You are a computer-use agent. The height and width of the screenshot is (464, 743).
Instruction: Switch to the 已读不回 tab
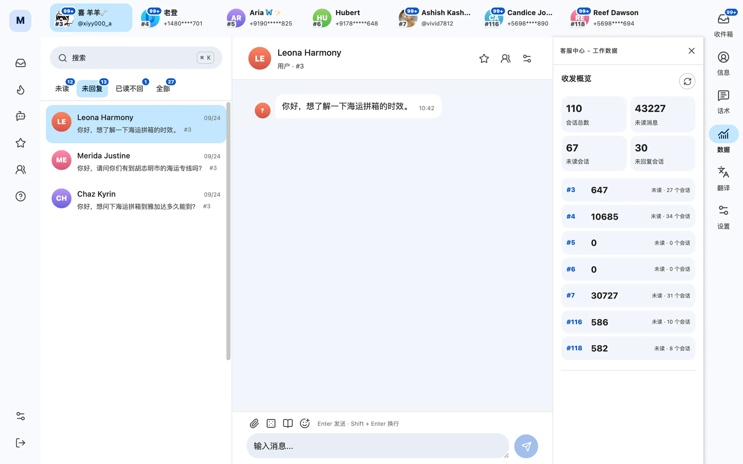(x=129, y=88)
